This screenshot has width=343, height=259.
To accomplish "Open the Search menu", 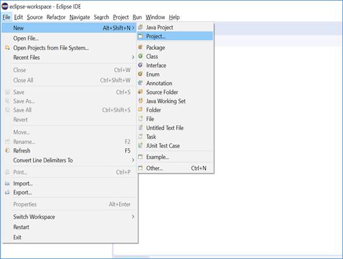I will 101,17.
